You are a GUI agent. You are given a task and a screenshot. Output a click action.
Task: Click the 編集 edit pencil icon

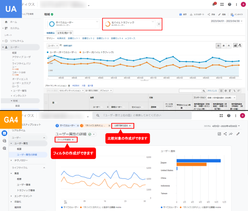[x=219, y=15]
